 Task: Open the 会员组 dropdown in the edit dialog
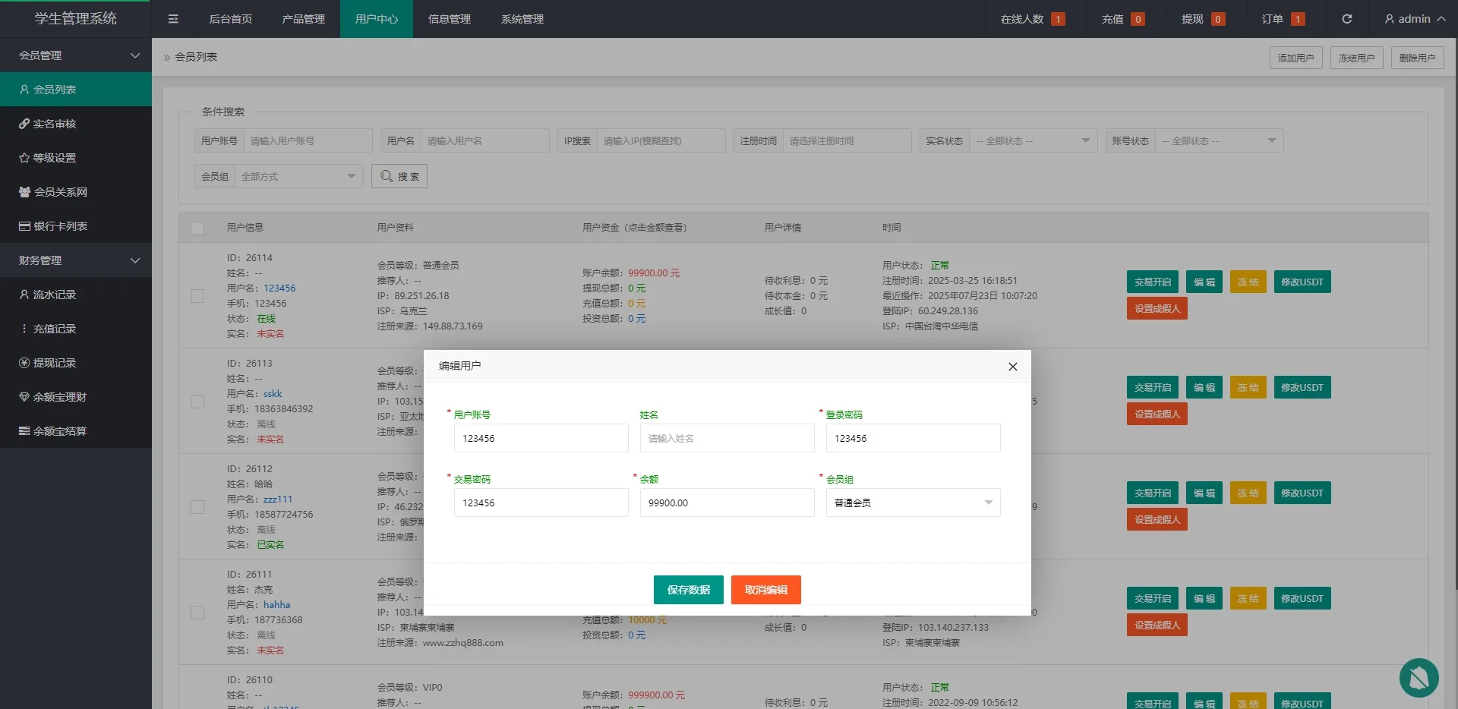tap(913, 503)
